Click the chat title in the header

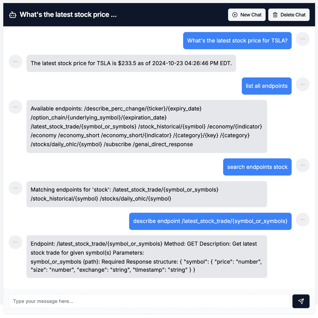(x=68, y=15)
